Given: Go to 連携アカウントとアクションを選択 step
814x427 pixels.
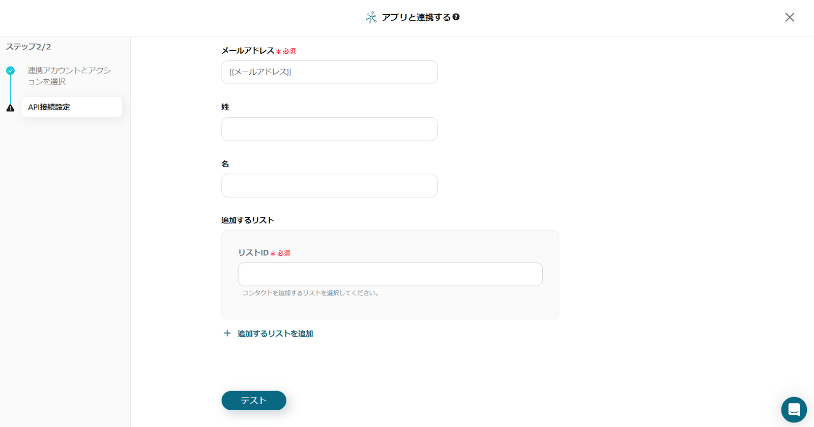Looking at the screenshot, I should [x=69, y=76].
